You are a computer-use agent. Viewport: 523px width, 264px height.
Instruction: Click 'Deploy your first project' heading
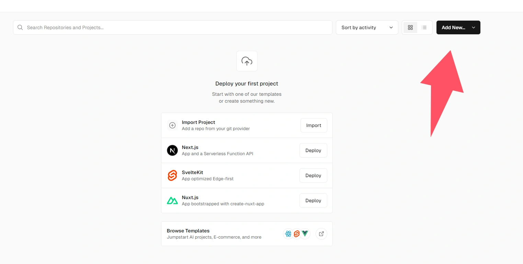click(x=247, y=83)
